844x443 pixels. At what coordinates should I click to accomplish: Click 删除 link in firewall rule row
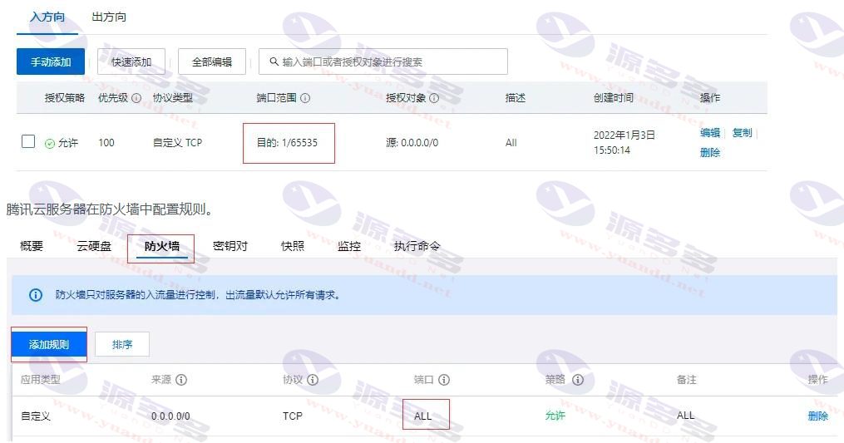[x=817, y=416]
